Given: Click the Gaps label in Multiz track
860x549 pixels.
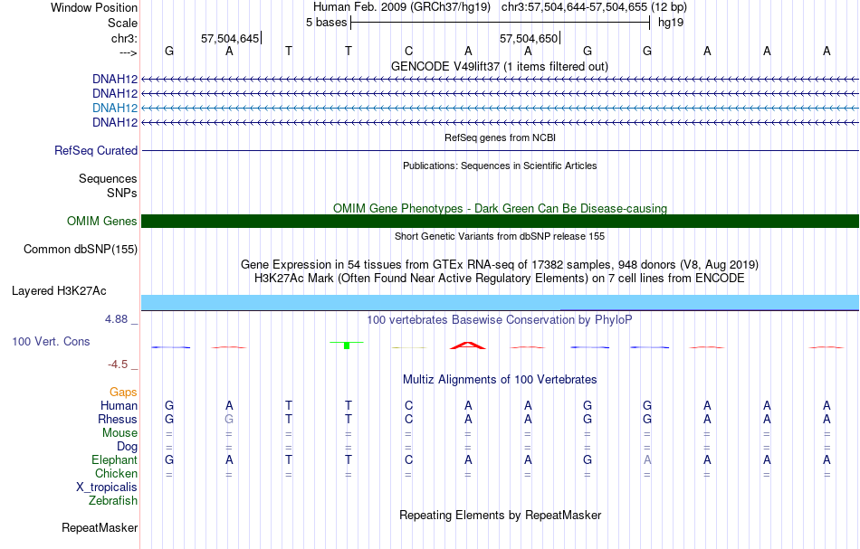Looking at the screenshot, I should click(x=123, y=392).
